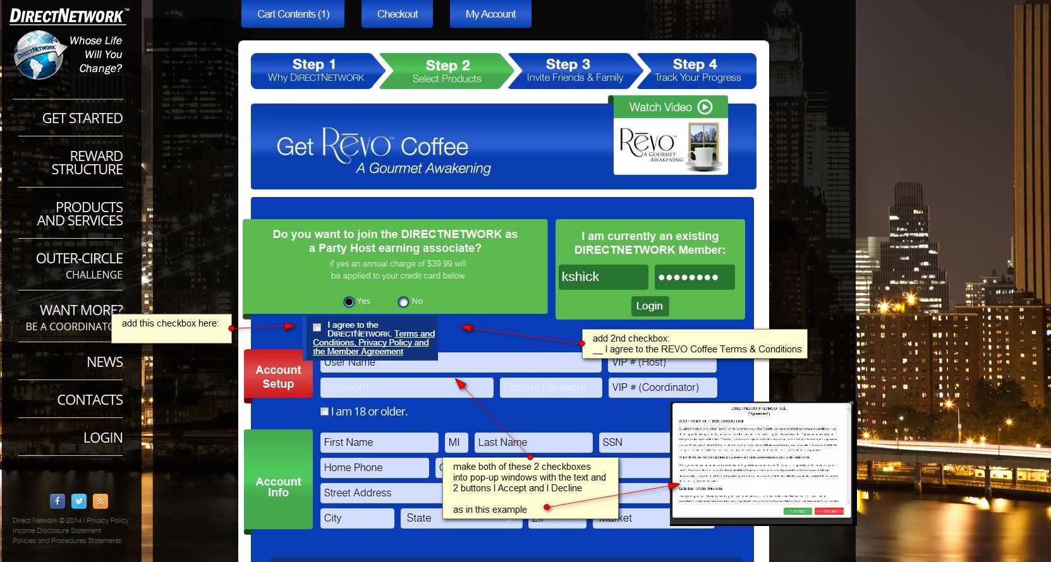This screenshot has width=1051, height=562.
Task: Click the Home Phone field
Action: 375,468
